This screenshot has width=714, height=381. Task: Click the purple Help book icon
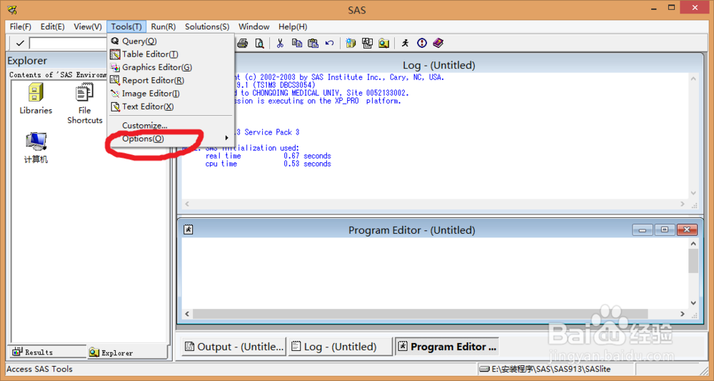[x=438, y=43]
